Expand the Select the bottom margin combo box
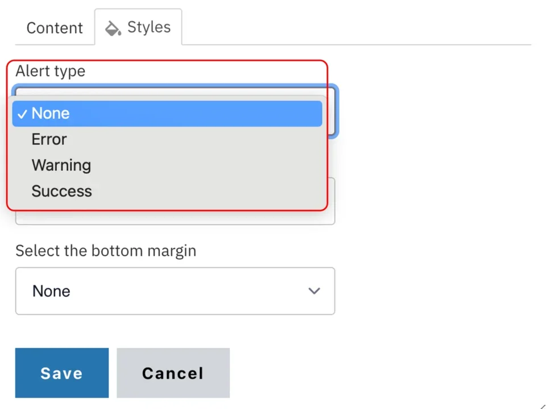Image resolution: width=546 pixels, height=409 pixels. tap(175, 291)
